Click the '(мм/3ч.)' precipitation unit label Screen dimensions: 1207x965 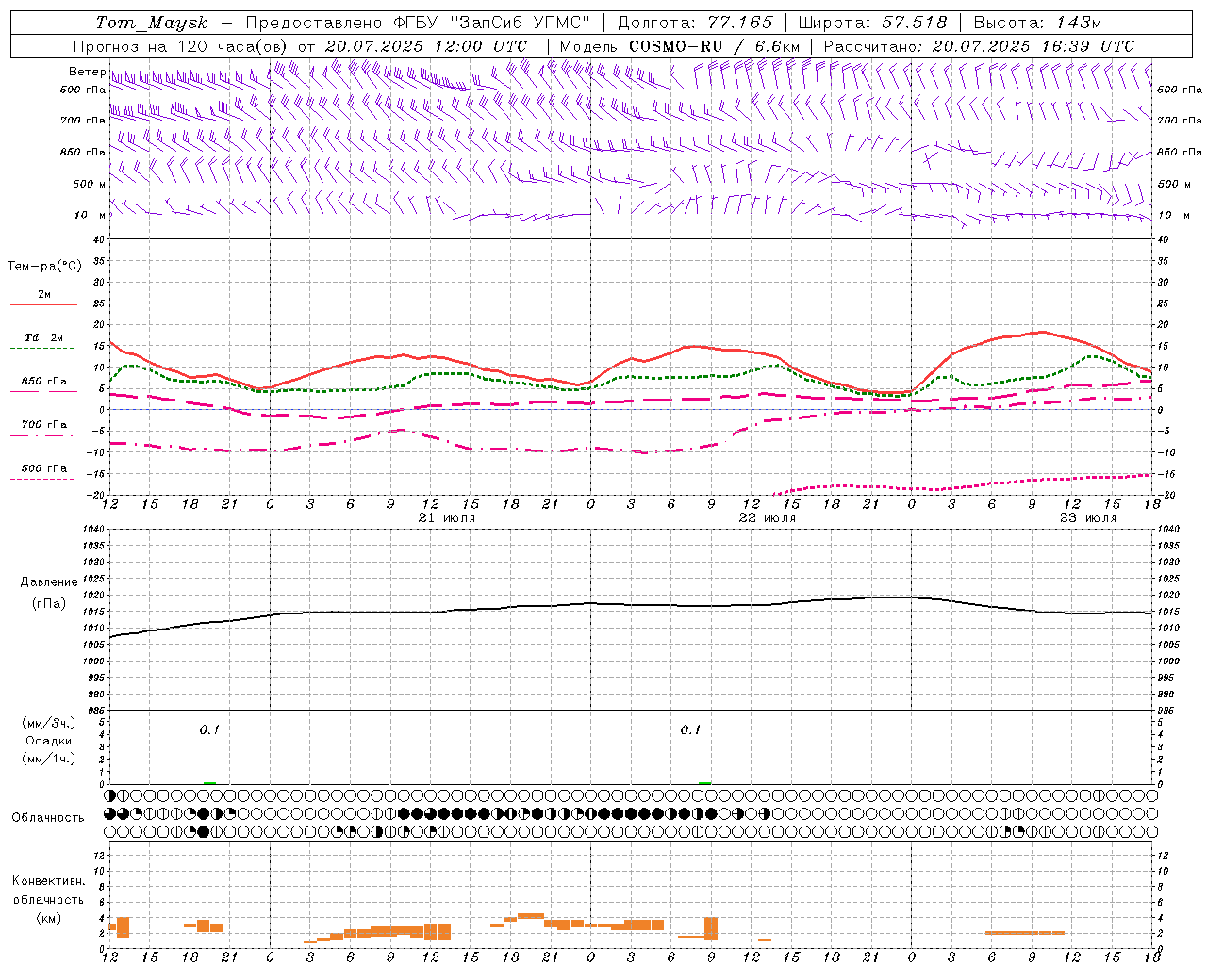pos(49,724)
